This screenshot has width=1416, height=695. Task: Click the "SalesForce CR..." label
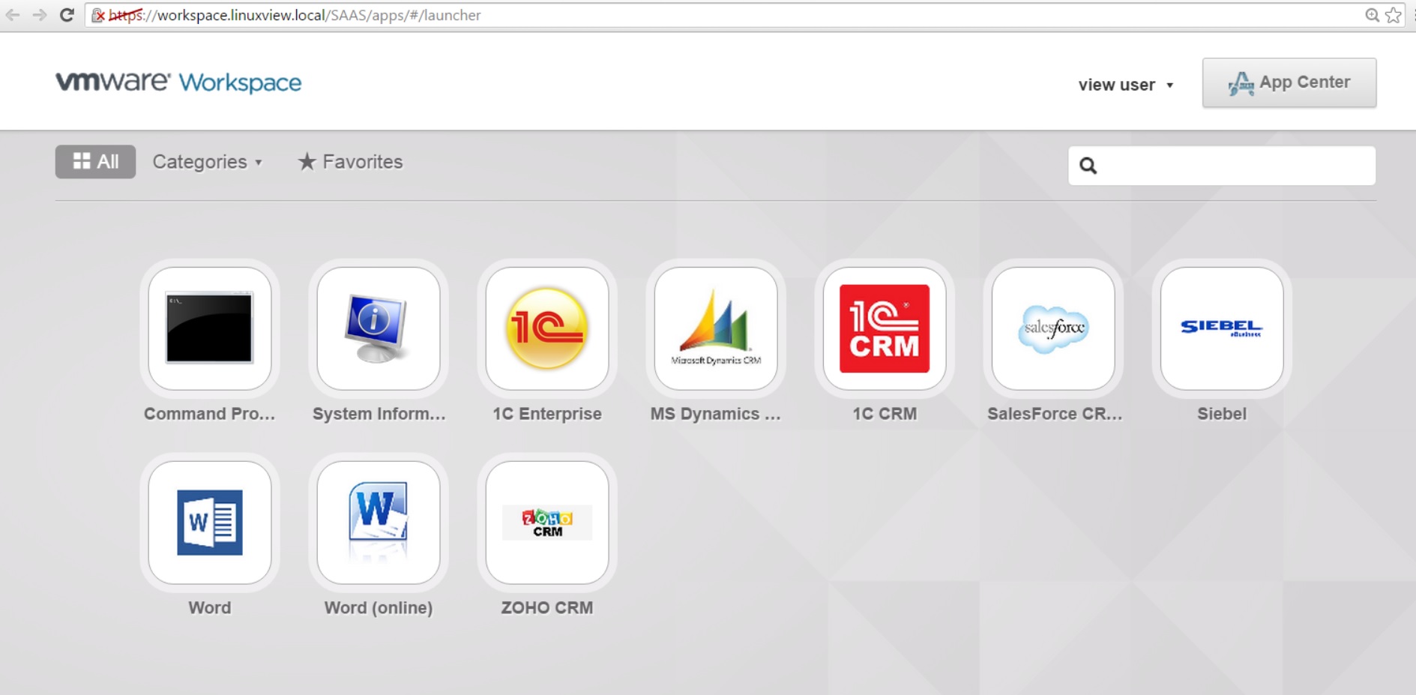[1055, 414]
